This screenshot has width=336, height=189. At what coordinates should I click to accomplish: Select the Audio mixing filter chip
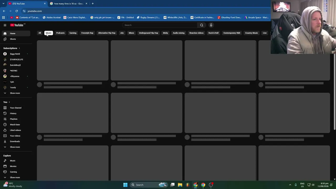(x=179, y=33)
